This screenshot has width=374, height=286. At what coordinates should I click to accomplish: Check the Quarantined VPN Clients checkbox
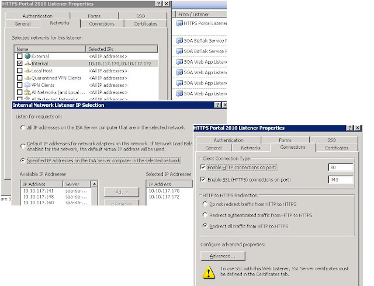click(x=20, y=78)
